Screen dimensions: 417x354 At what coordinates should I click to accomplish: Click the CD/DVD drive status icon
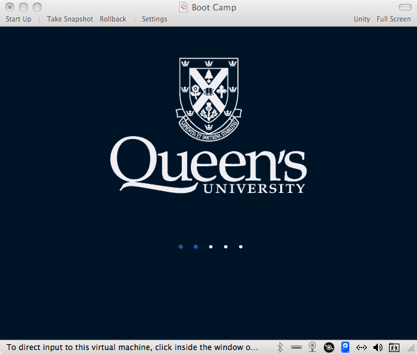click(x=329, y=347)
